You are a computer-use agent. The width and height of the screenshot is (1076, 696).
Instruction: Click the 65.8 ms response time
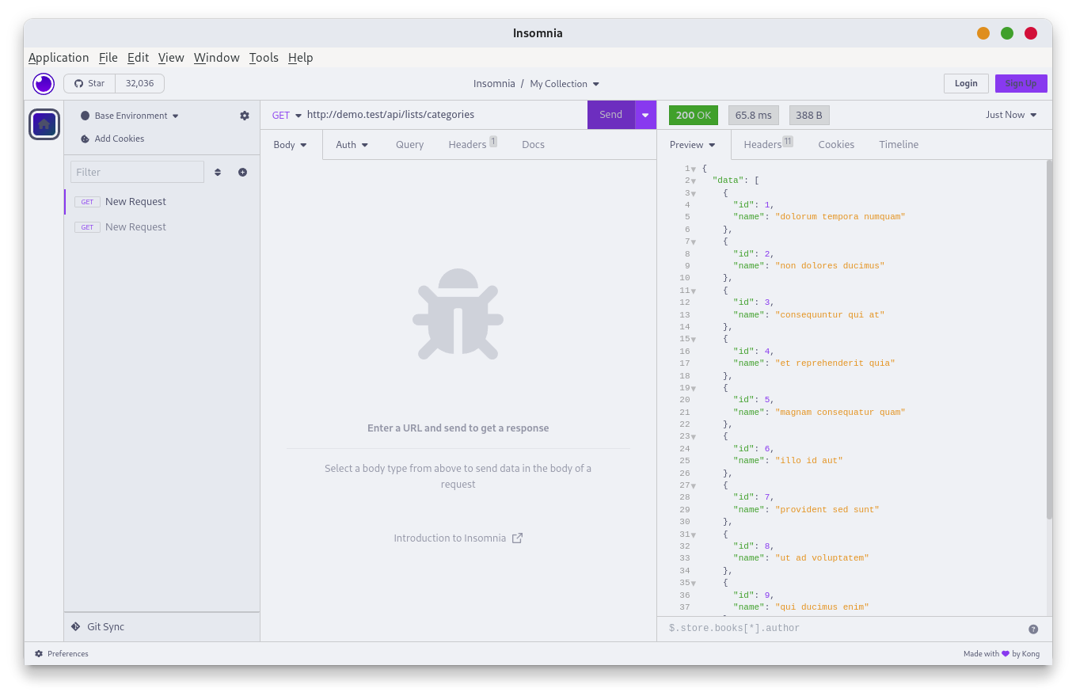point(754,115)
